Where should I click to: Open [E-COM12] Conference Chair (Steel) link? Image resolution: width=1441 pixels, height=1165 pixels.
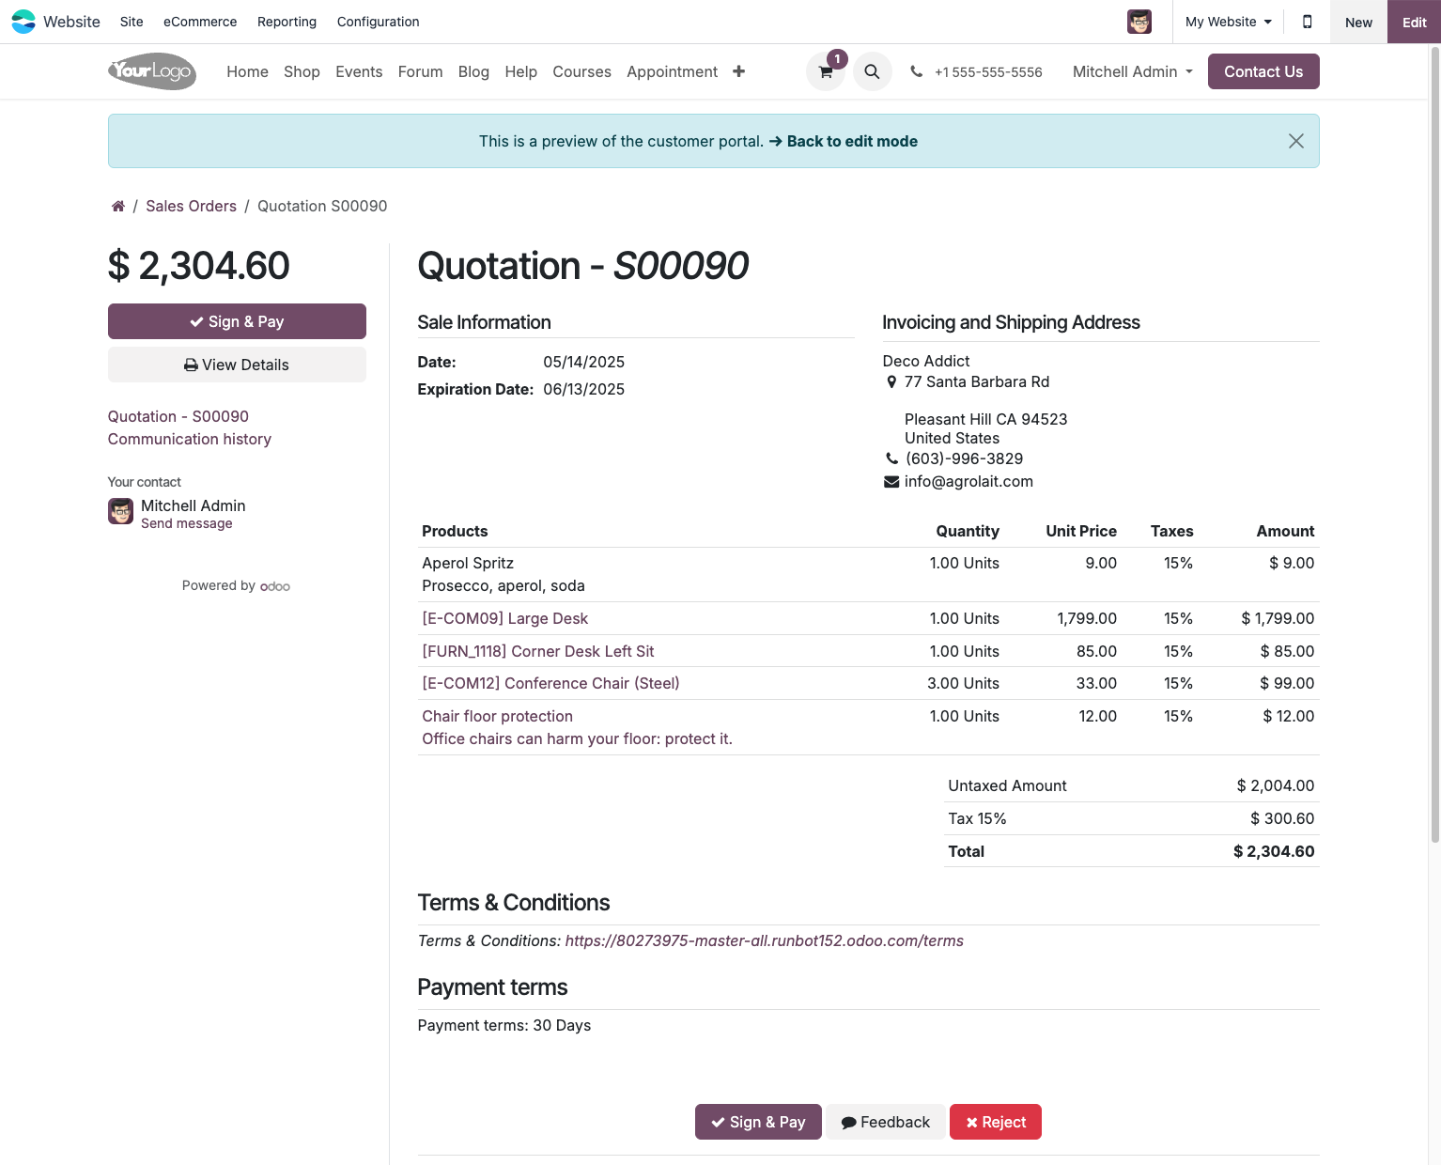pyautogui.click(x=550, y=683)
